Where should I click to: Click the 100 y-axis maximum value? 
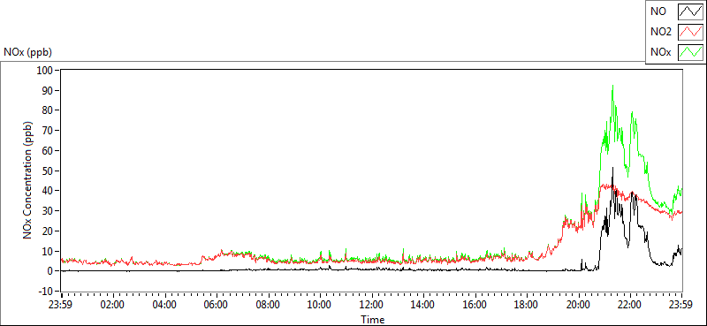(45, 71)
